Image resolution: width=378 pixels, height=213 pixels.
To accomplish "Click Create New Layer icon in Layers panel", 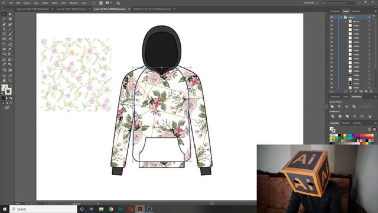I will click(366, 92).
